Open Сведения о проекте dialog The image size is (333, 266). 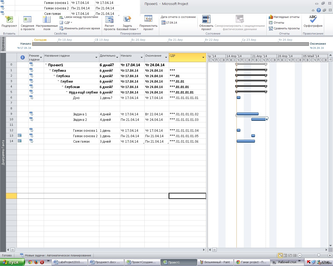(27, 20)
